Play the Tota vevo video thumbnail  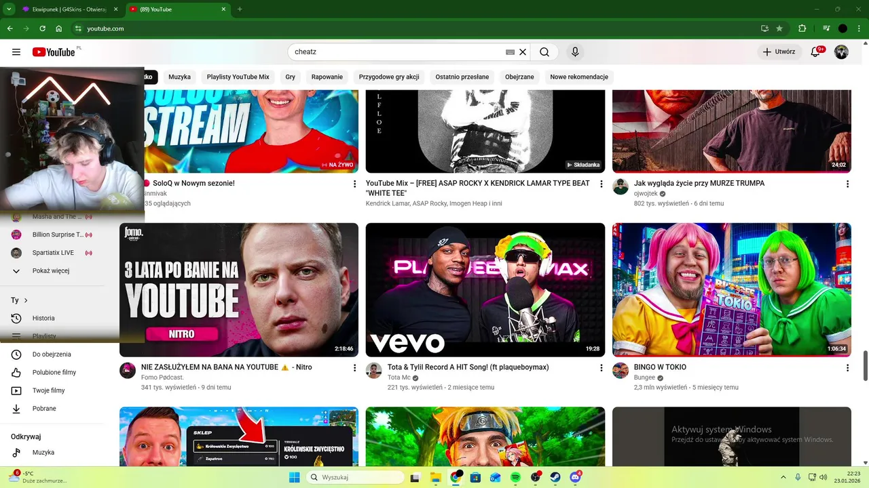[485, 290]
